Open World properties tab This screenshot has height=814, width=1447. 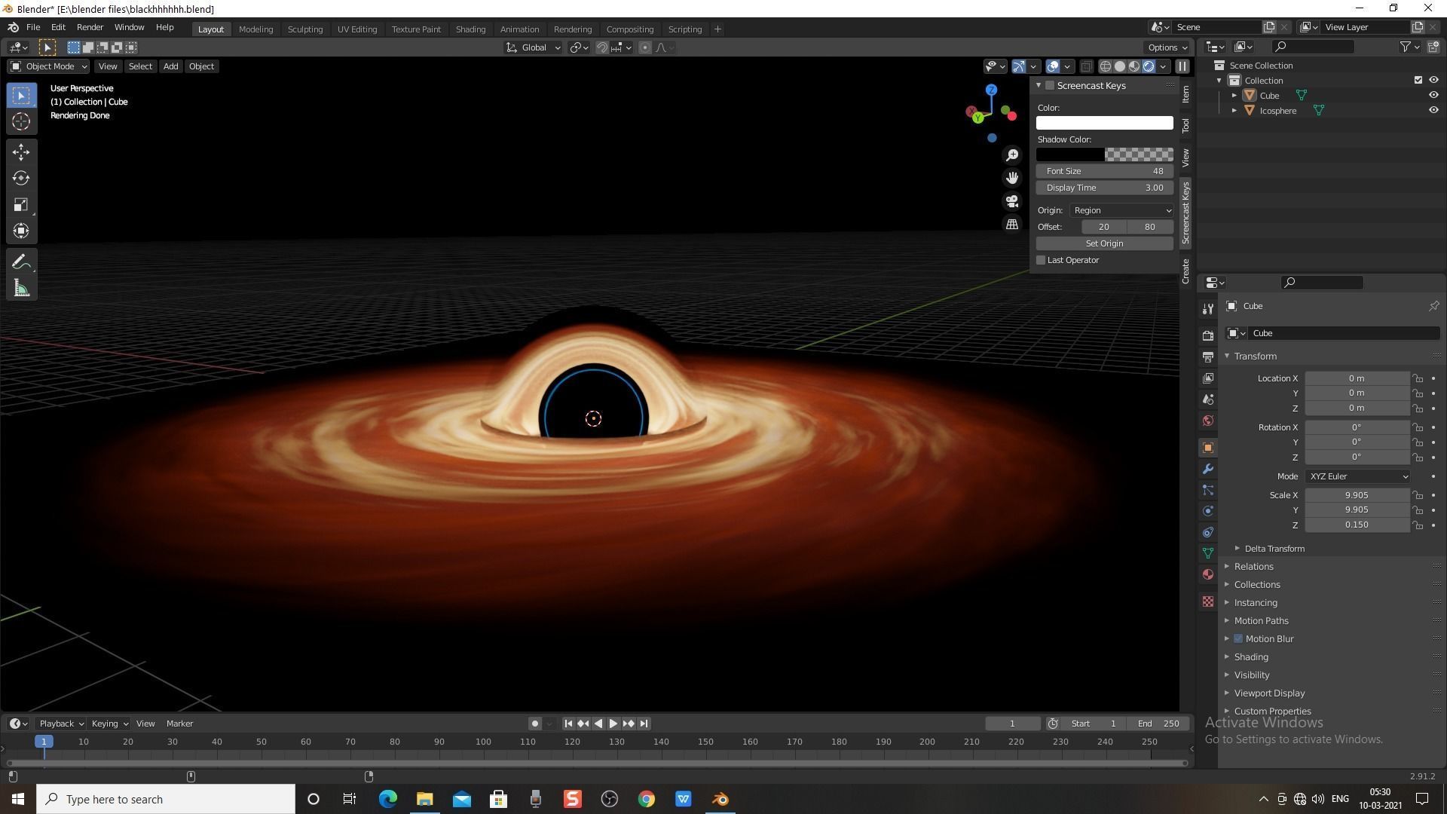1208,421
